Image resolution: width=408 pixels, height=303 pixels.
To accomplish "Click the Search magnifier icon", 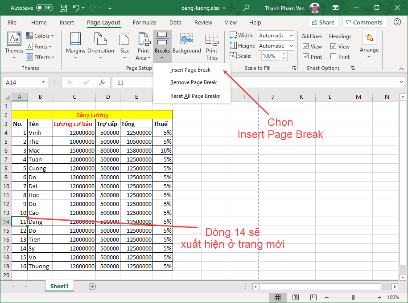I will [246, 8].
